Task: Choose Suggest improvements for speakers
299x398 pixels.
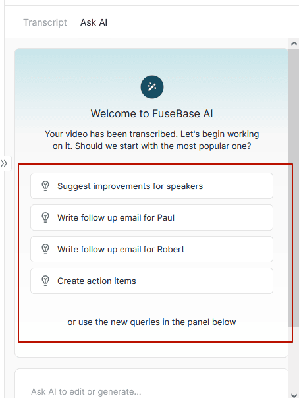Action: pyautogui.click(x=151, y=186)
